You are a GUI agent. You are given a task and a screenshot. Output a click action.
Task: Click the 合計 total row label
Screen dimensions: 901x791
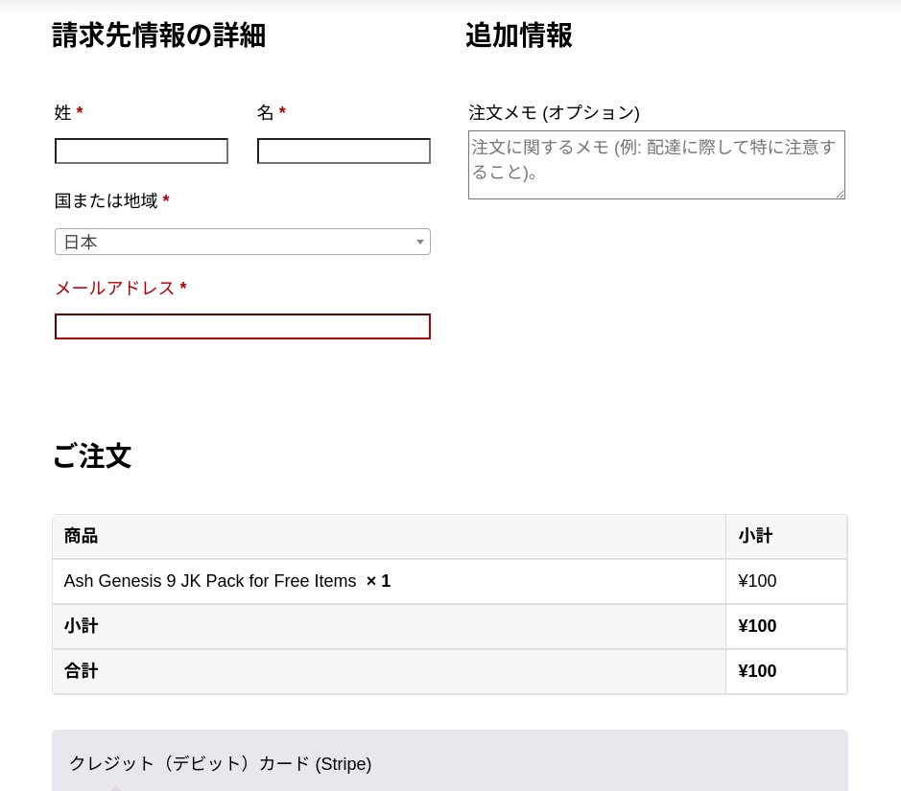(x=81, y=671)
